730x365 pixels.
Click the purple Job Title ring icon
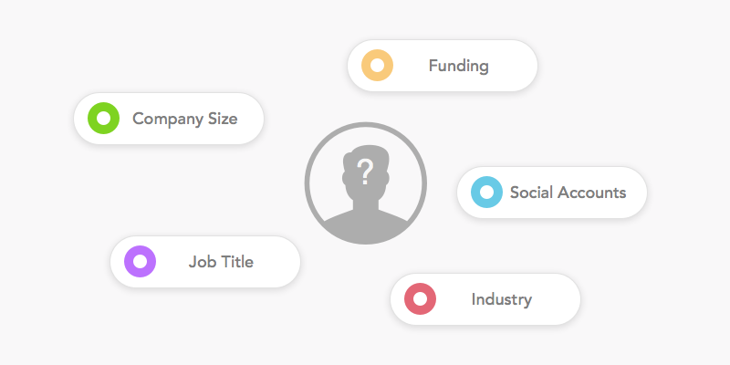[x=141, y=261]
